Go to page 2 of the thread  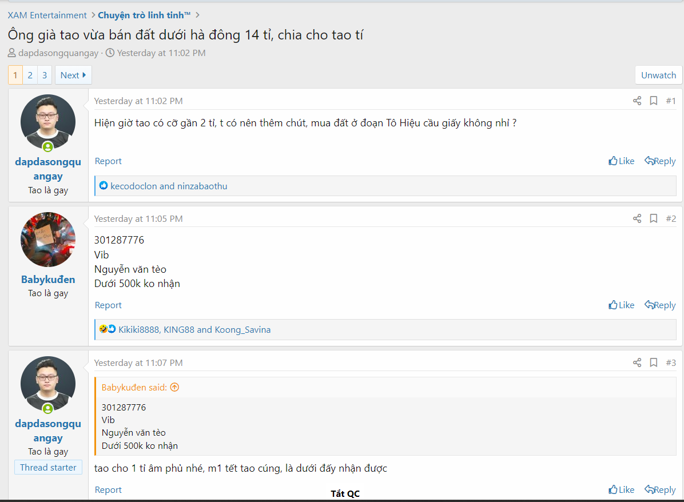click(x=30, y=75)
